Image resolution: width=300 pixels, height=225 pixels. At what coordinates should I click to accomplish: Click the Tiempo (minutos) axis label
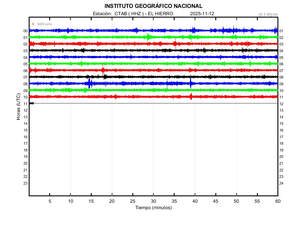click(153, 208)
